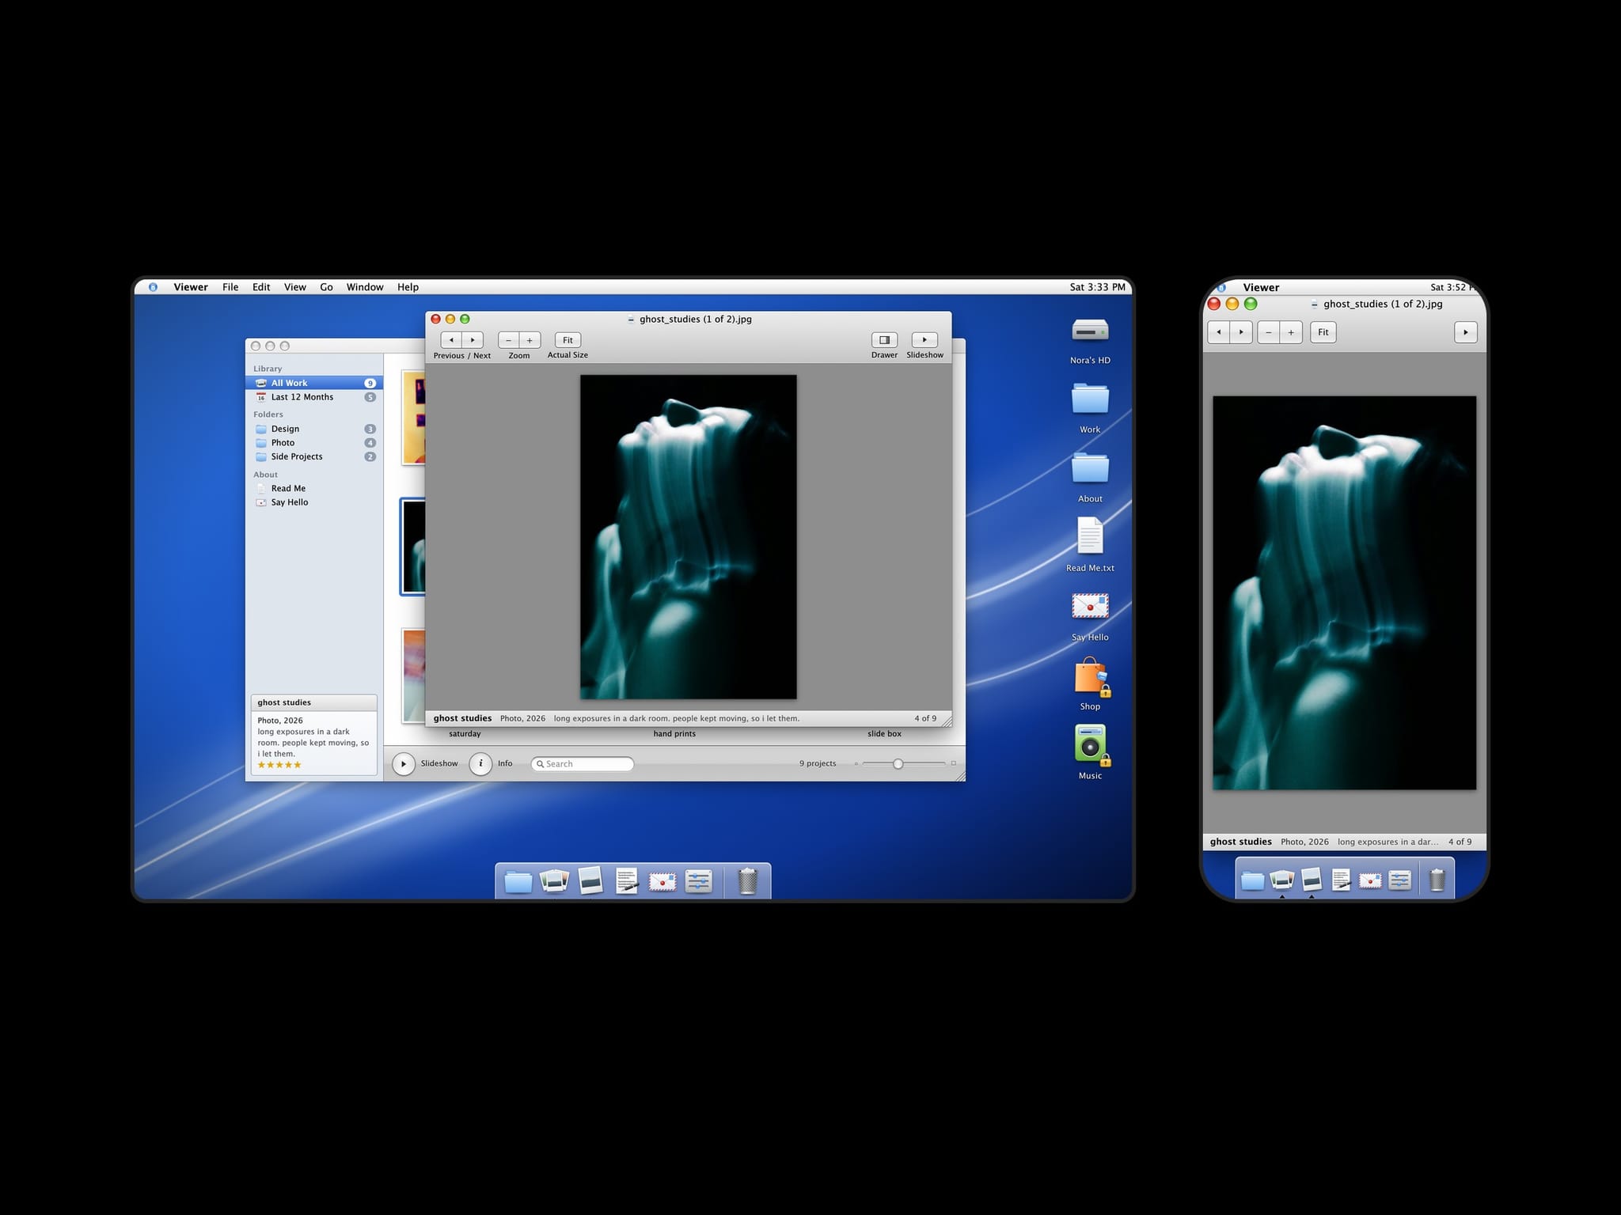Open the Edit menu

(x=261, y=287)
